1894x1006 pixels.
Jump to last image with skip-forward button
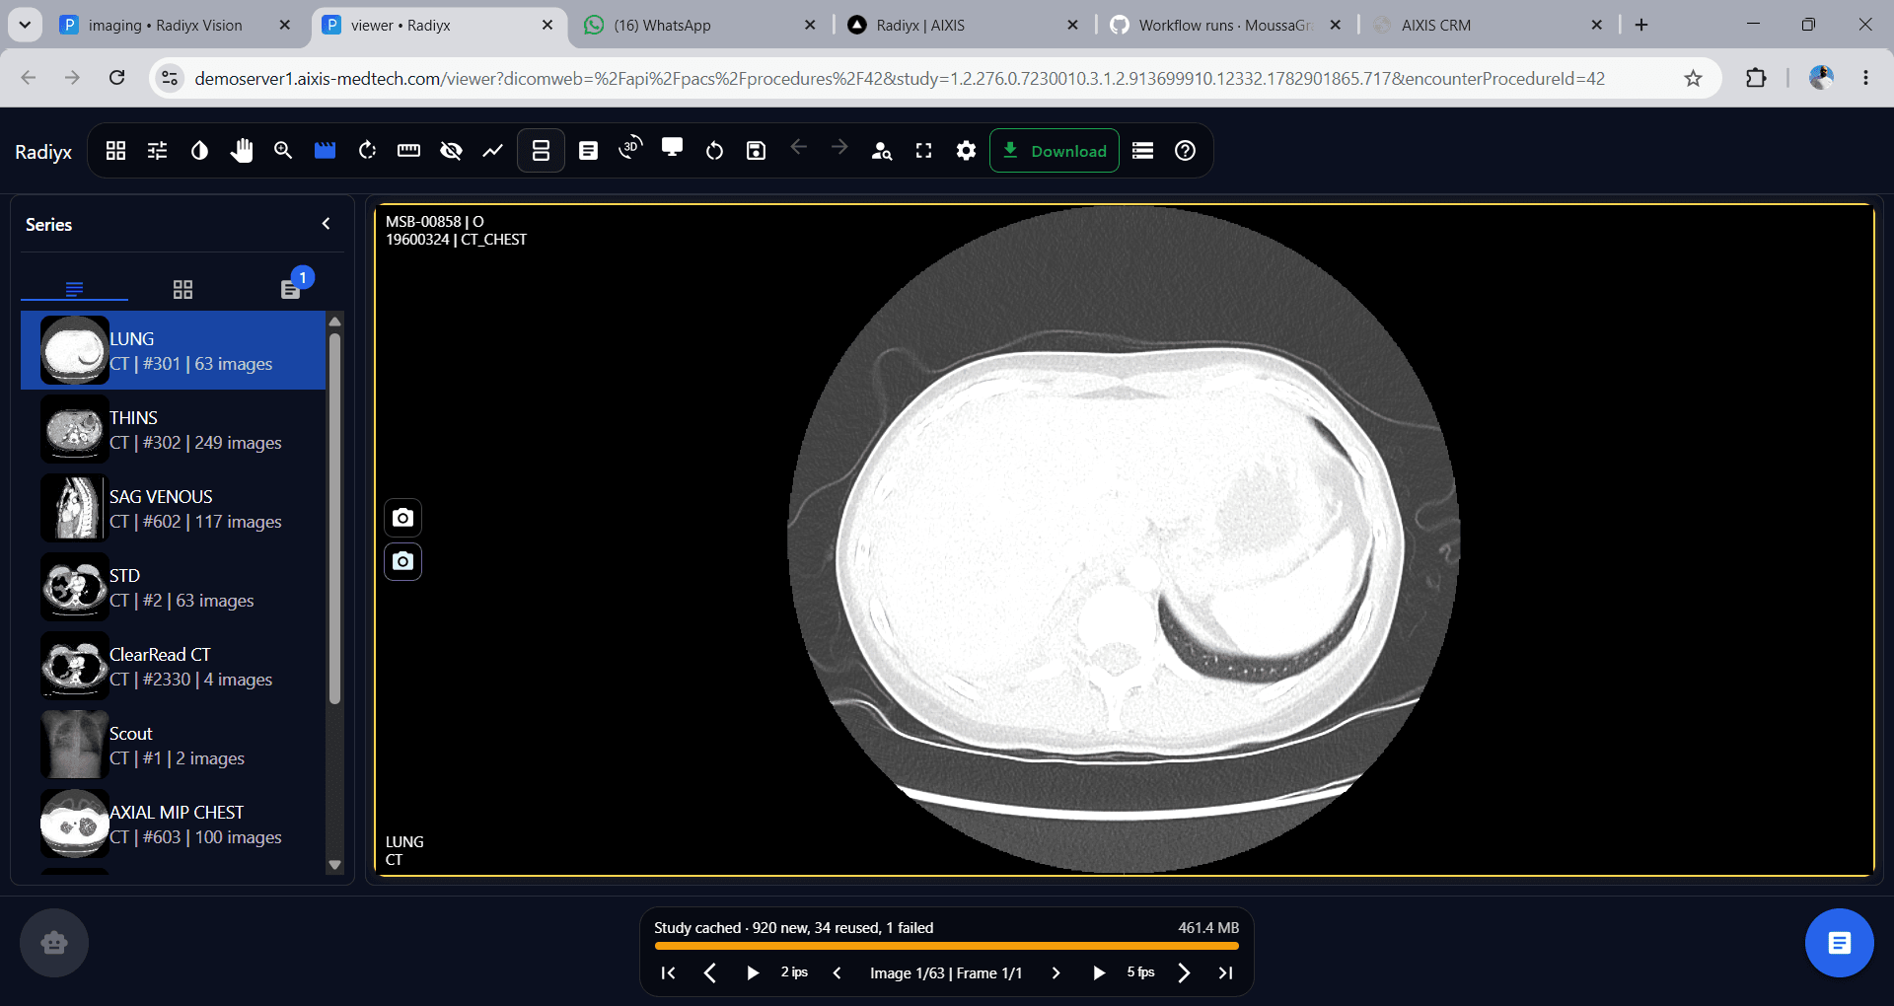coord(1225,972)
